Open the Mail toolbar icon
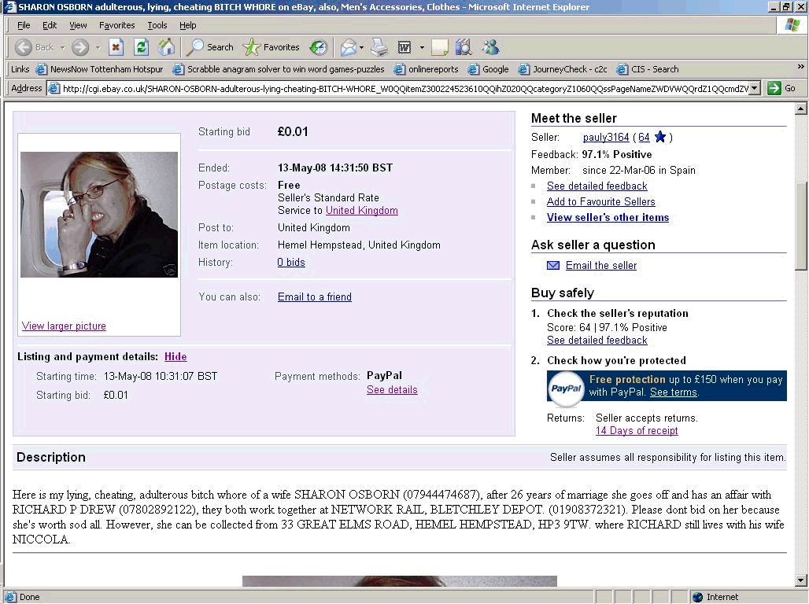The height and width of the screenshot is (604, 809). 348,47
